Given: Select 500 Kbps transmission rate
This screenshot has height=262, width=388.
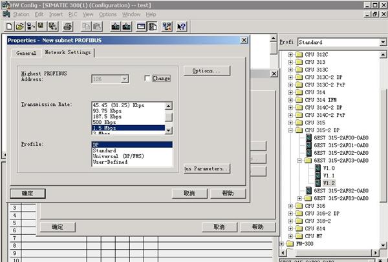Looking at the screenshot, I should point(128,122).
